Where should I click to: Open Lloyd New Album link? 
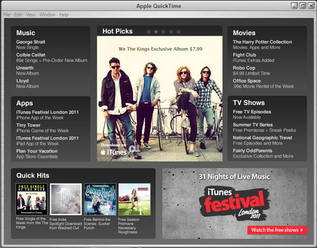[x=28, y=84]
